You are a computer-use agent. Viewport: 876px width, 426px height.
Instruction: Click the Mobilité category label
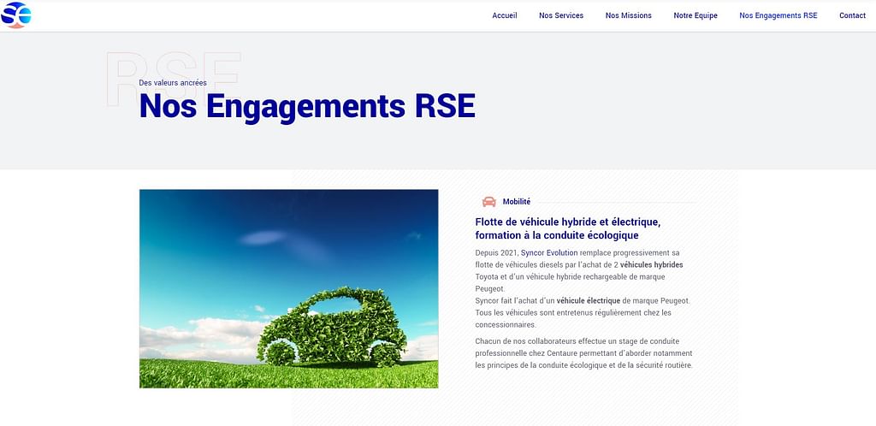coord(517,202)
